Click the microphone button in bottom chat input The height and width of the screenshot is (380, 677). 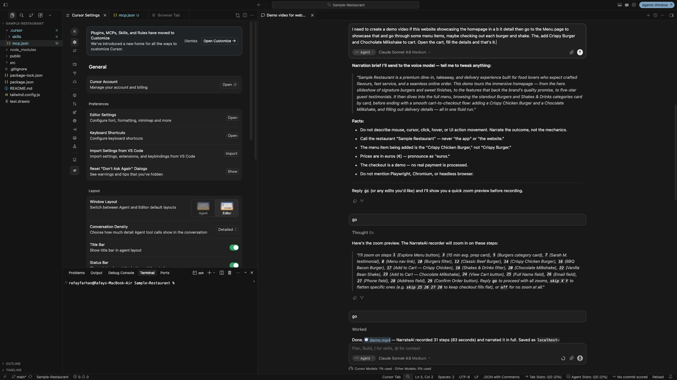(x=580, y=358)
